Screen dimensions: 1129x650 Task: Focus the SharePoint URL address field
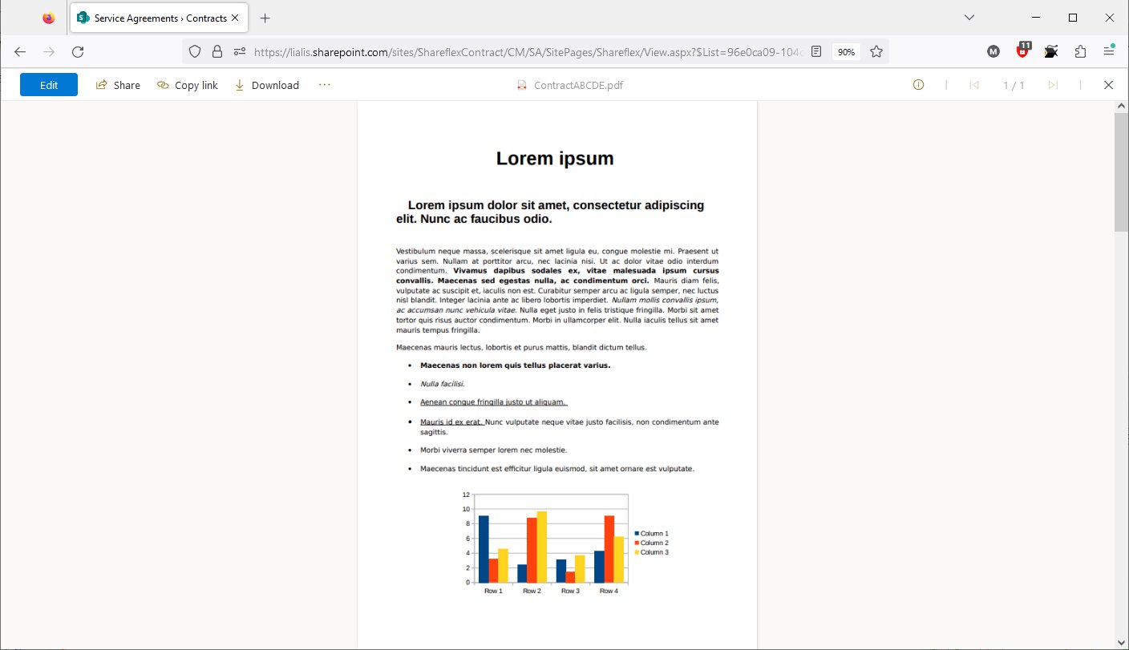point(528,51)
